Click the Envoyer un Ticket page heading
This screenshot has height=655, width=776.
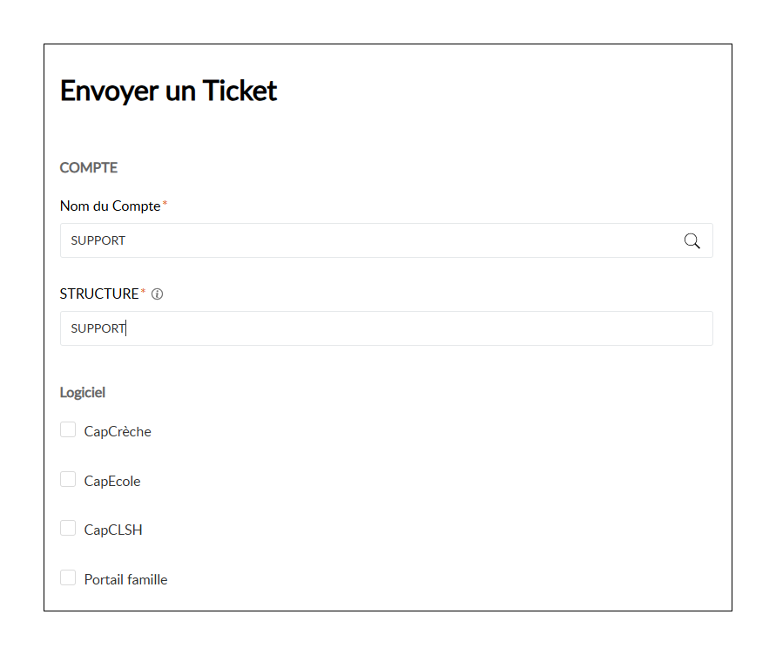(168, 91)
